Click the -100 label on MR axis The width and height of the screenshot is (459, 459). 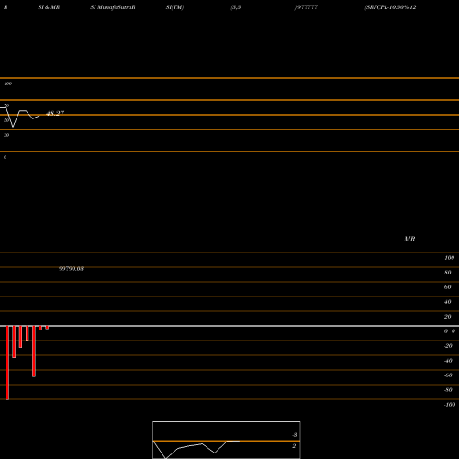tap(450, 405)
